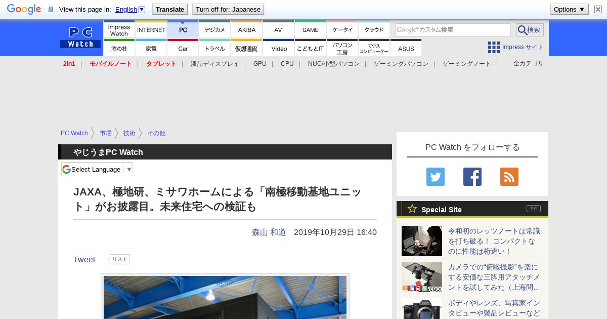This screenshot has height=319, width=607.
Task: Open the 令和初のレッツノート article link
Action: click(x=494, y=241)
